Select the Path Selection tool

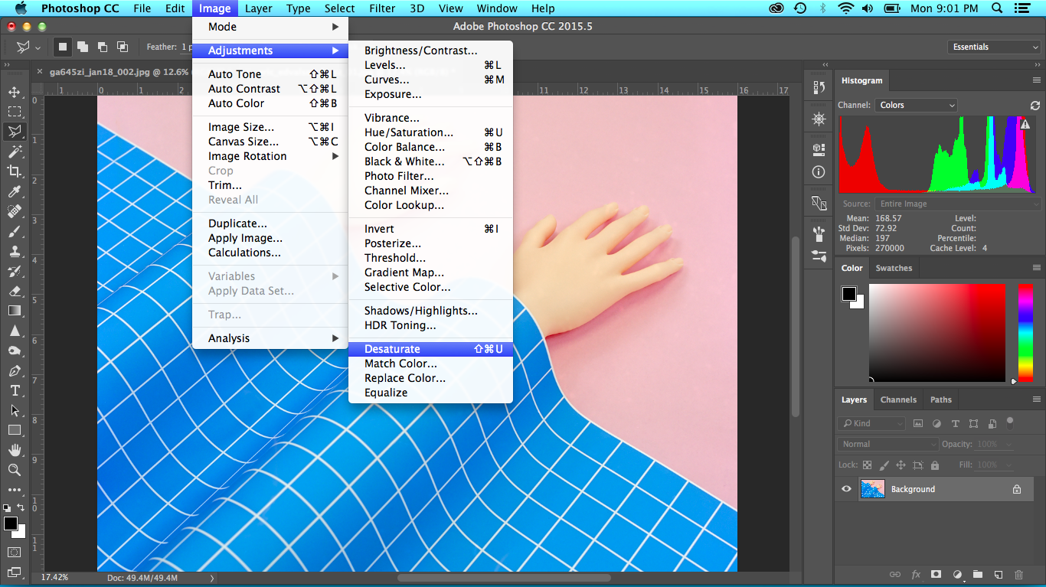click(x=15, y=410)
